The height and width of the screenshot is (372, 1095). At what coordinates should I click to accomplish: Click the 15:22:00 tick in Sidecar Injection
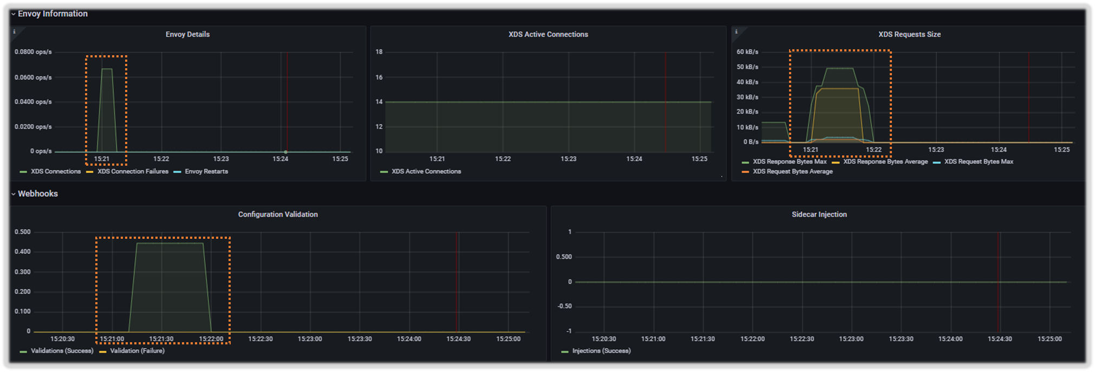pyautogui.click(x=752, y=339)
